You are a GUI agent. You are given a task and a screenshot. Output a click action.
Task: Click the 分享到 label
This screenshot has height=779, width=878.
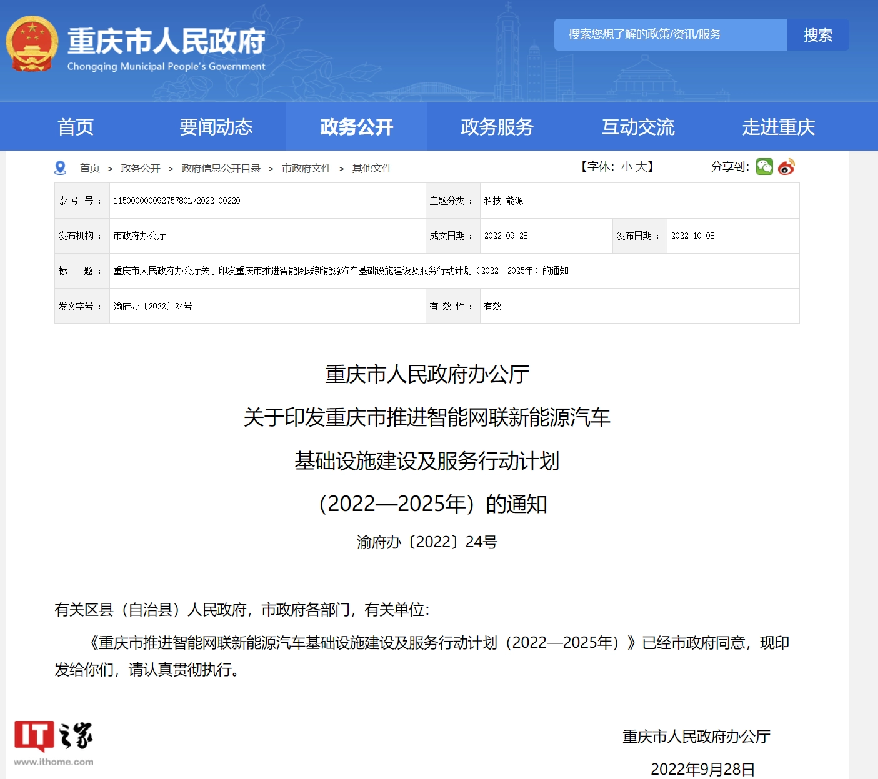click(729, 167)
